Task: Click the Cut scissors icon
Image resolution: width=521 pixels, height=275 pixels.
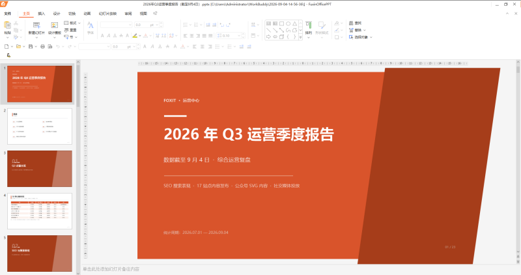Action: pyautogui.click(x=16, y=23)
